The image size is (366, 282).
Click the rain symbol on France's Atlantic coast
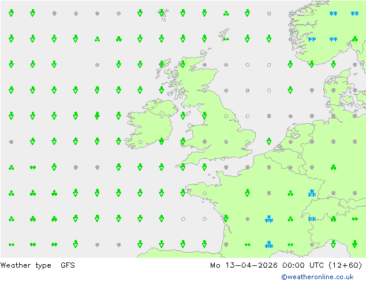226,218
